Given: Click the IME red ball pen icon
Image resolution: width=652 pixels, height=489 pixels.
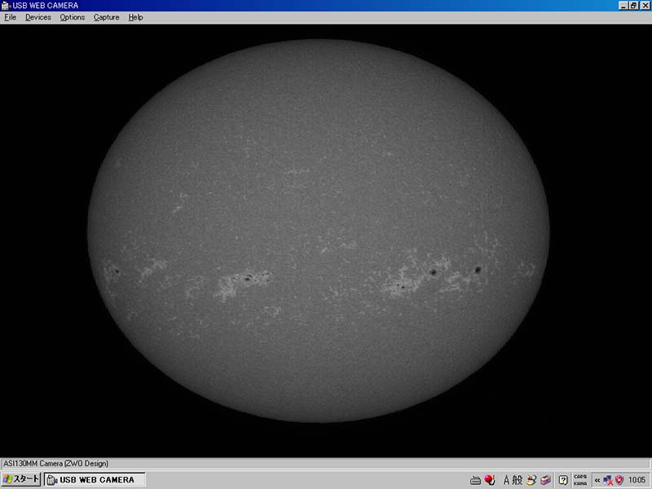Looking at the screenshot, I should pos(490,480).
